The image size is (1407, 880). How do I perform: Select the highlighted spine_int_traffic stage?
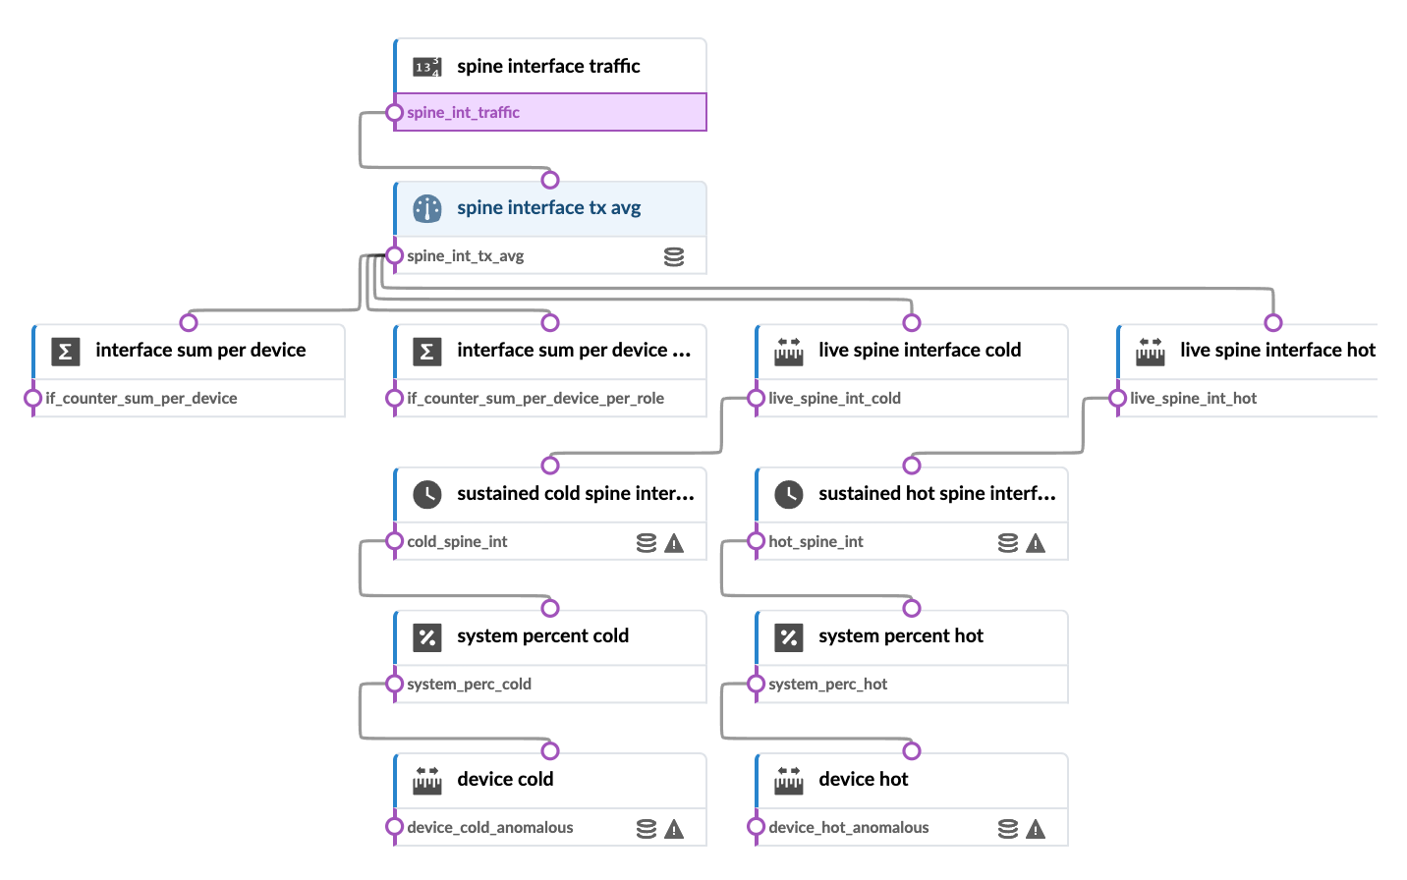(550, 112)
